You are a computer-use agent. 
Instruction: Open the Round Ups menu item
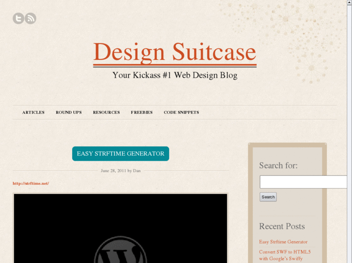(69, 112)
